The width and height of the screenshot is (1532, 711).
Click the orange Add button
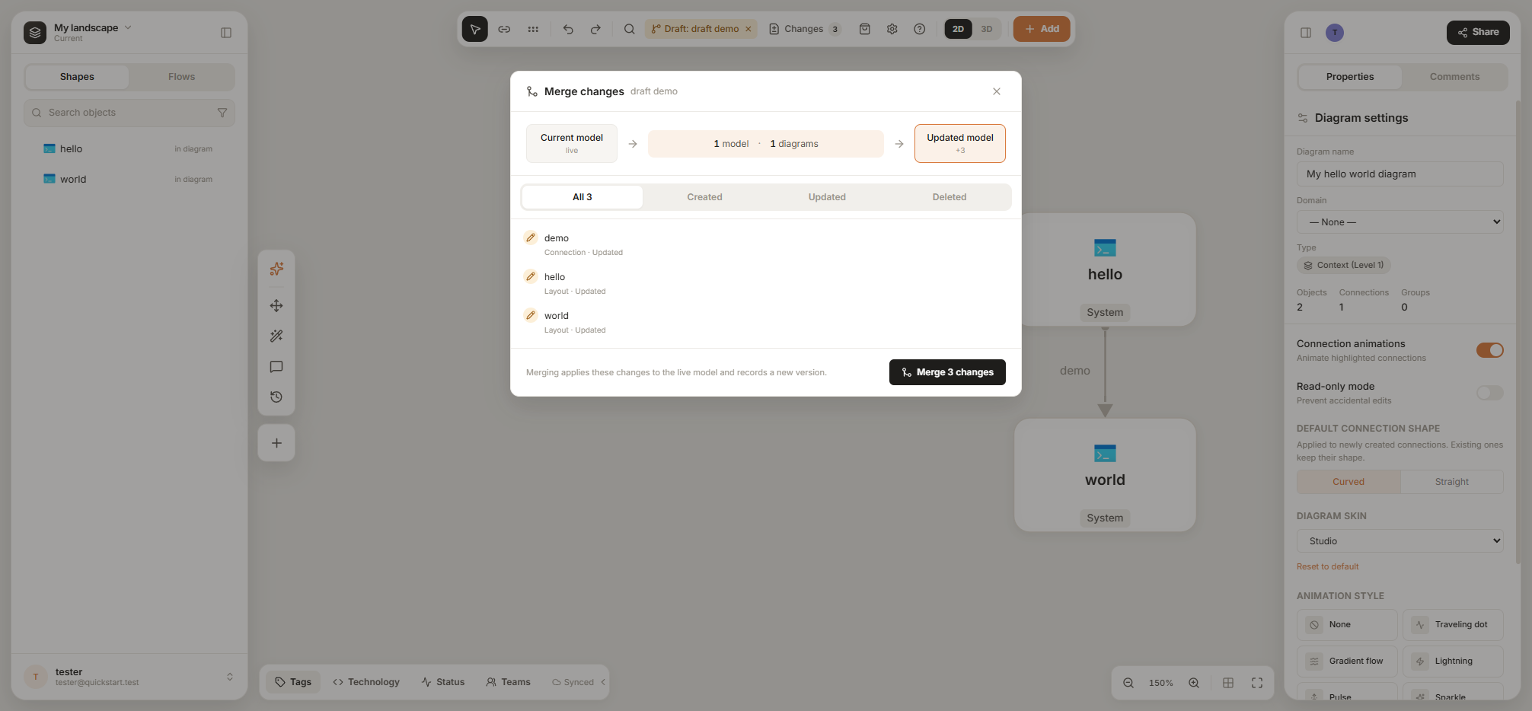point(1042,29)
